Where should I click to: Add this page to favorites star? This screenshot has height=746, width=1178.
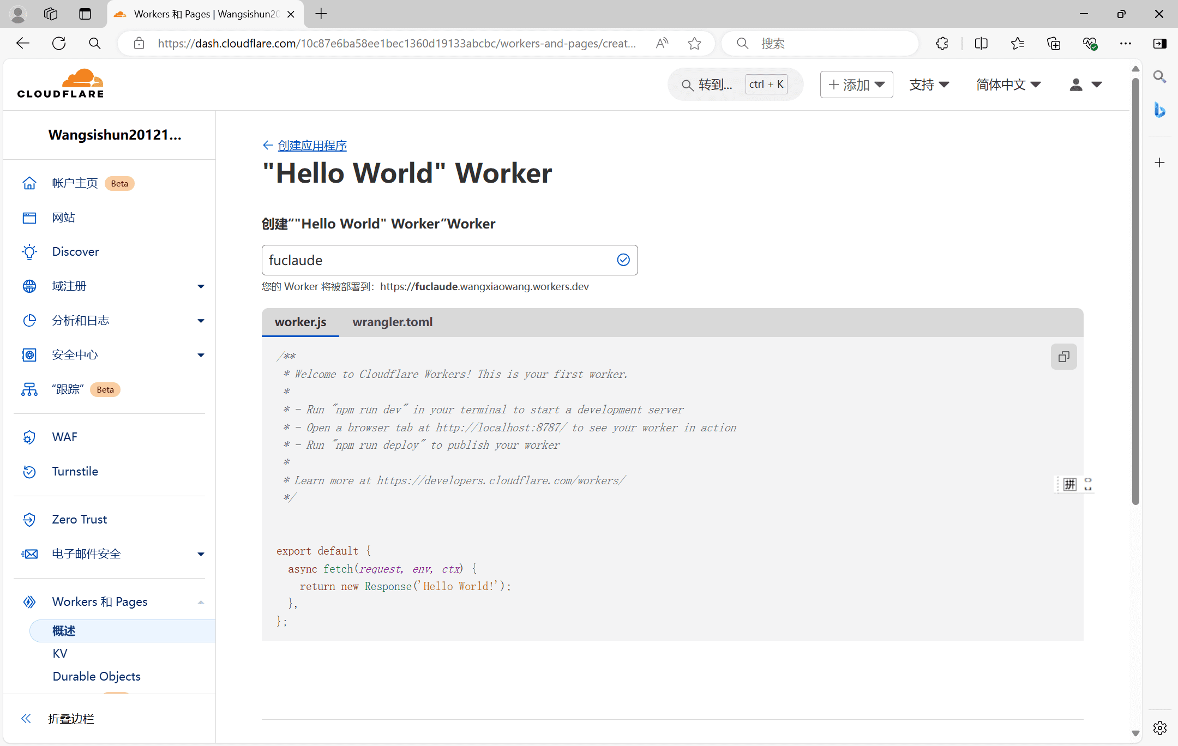tap(694, 44)
